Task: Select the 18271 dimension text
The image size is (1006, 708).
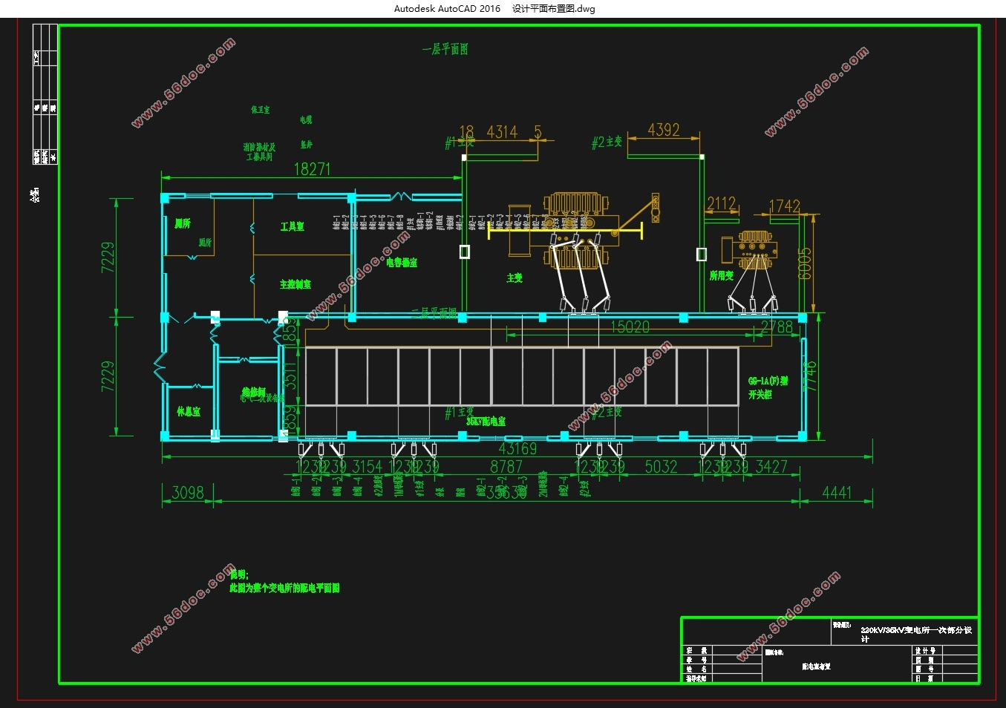Action: (x=312, y=169)
